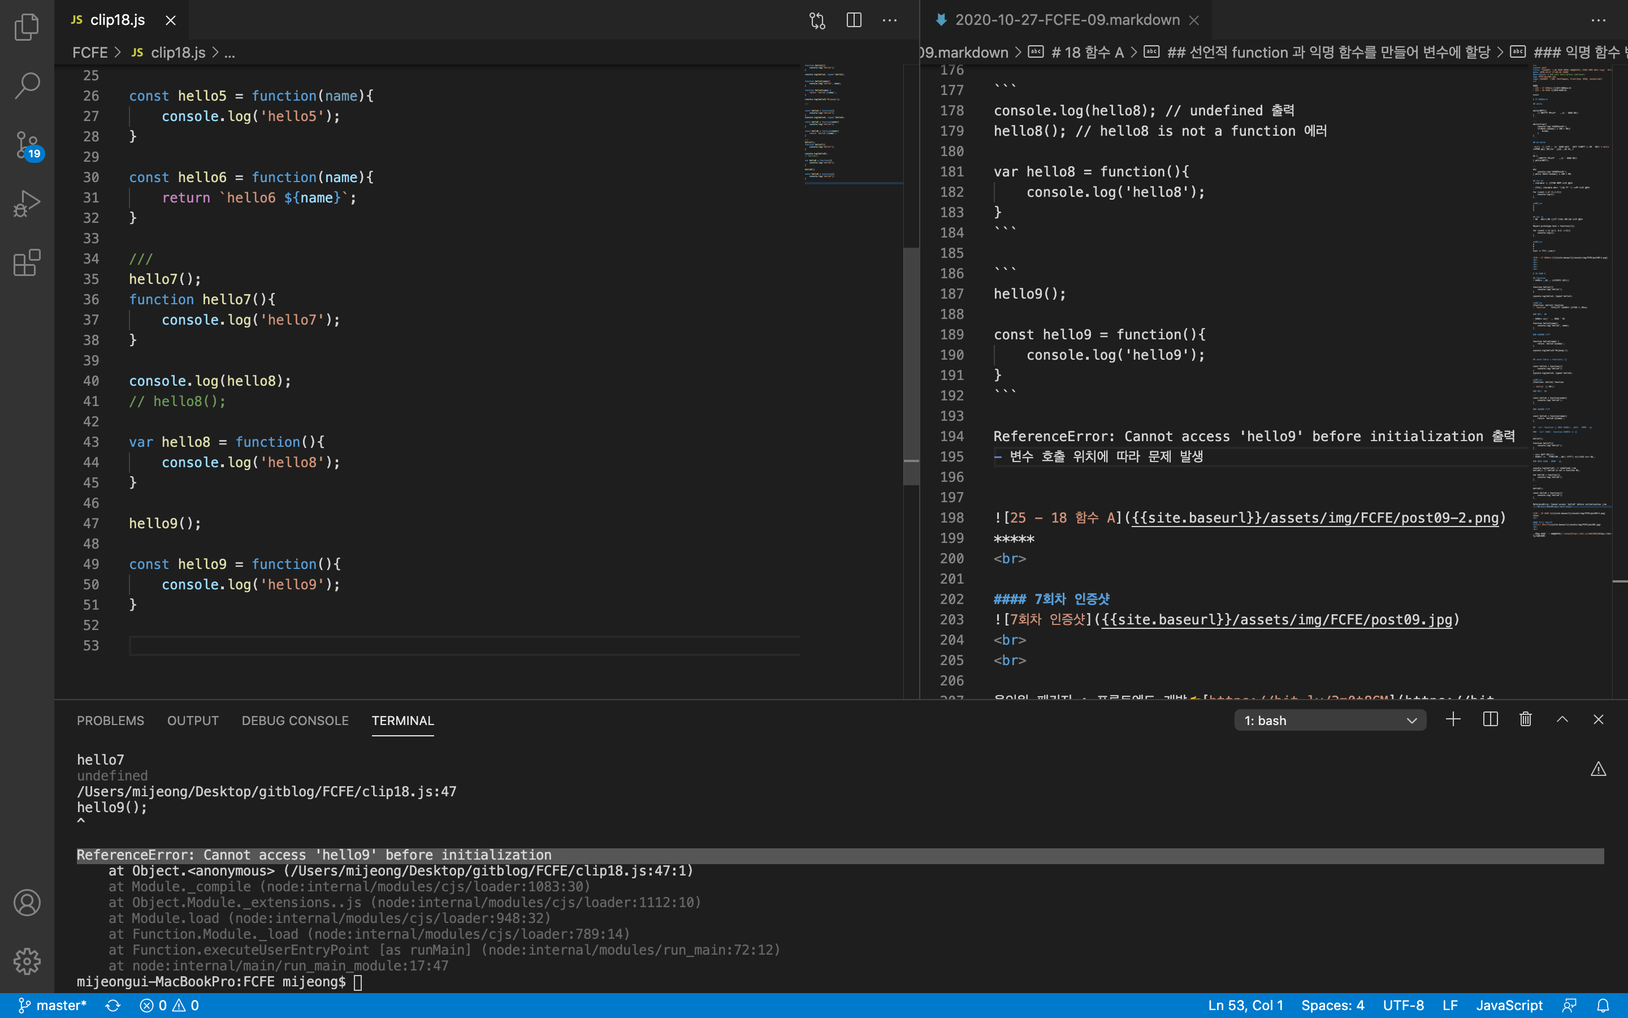The width and height of the screenshot is (1628, 1018).
Task: Click the clip18.js:47 path in terminal output
Action: [x=266, y=791]
